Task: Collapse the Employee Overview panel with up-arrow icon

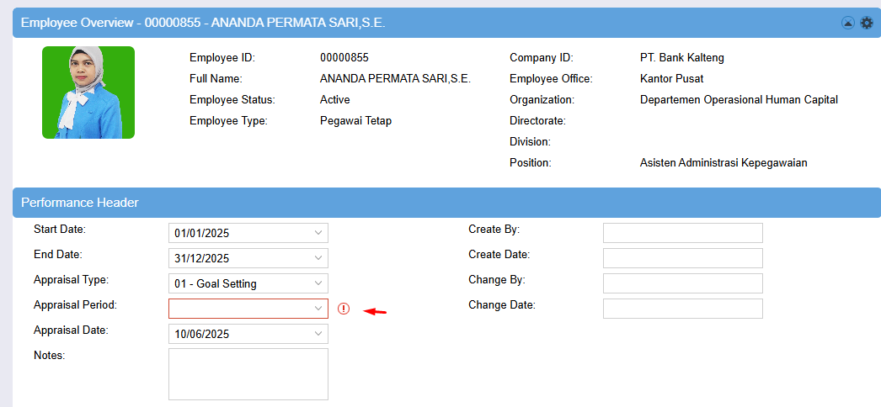Action: click(x=847, y=23)
